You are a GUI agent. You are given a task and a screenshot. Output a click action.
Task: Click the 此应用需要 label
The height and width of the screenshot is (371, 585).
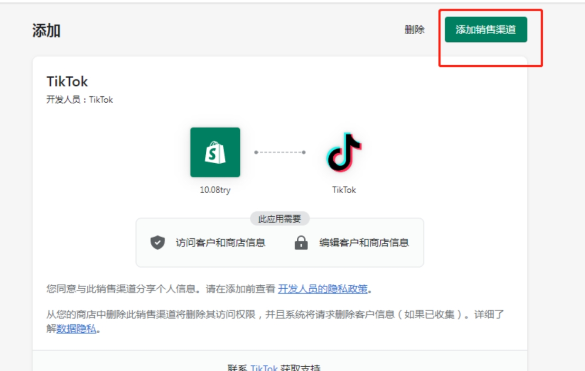(280, 219)
